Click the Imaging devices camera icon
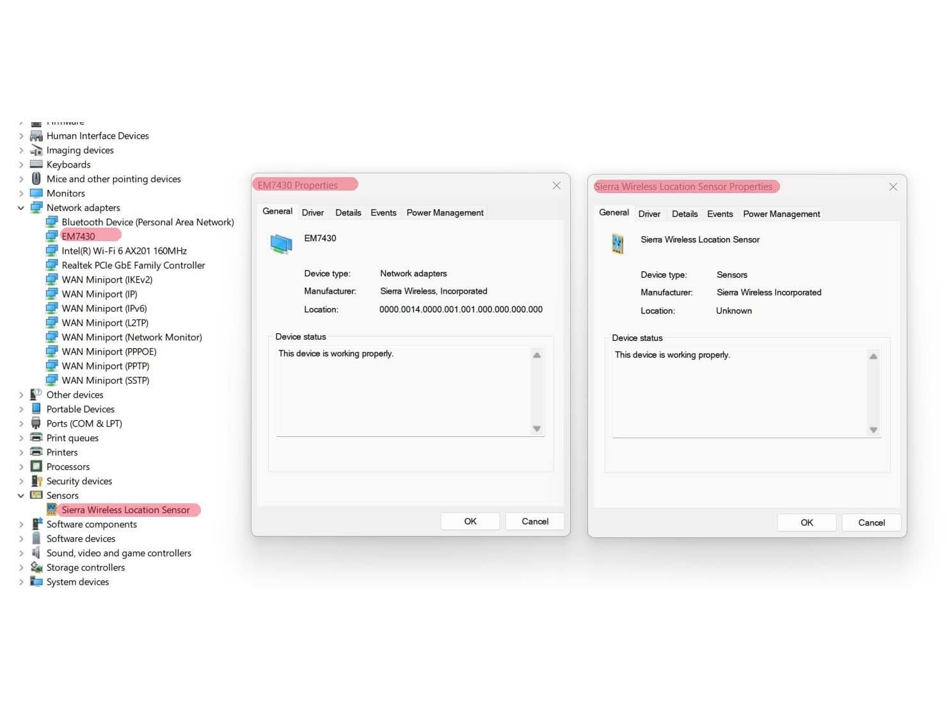The height and width of the screenshot is (710, 947). [36, 150]
